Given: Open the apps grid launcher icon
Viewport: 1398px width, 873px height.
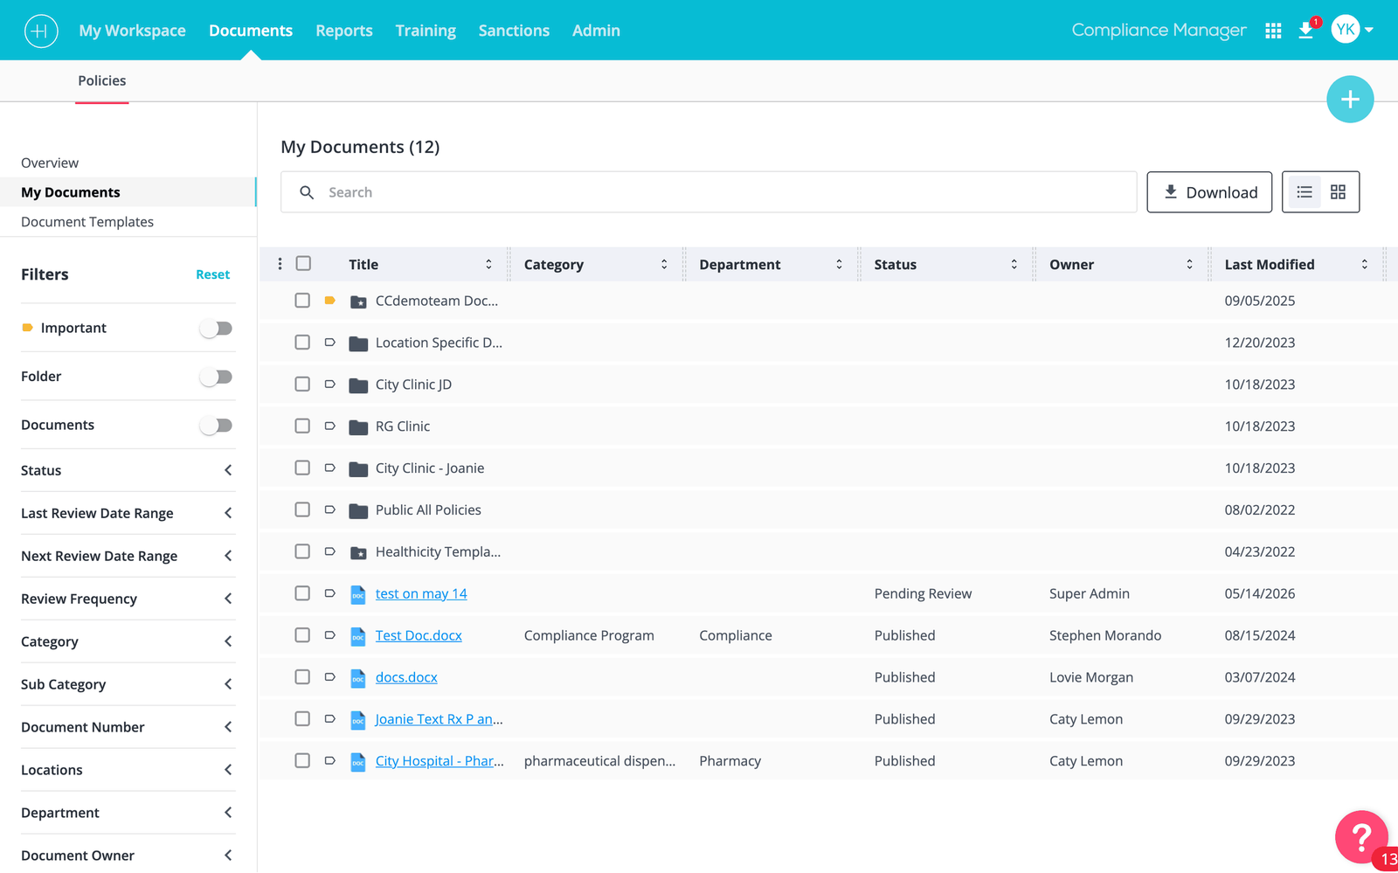Looking at the screenshot, I should coord(1273,31).
